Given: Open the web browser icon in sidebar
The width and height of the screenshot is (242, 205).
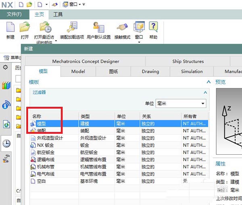Looking at the screenshot, I should (x=6, y=124).
